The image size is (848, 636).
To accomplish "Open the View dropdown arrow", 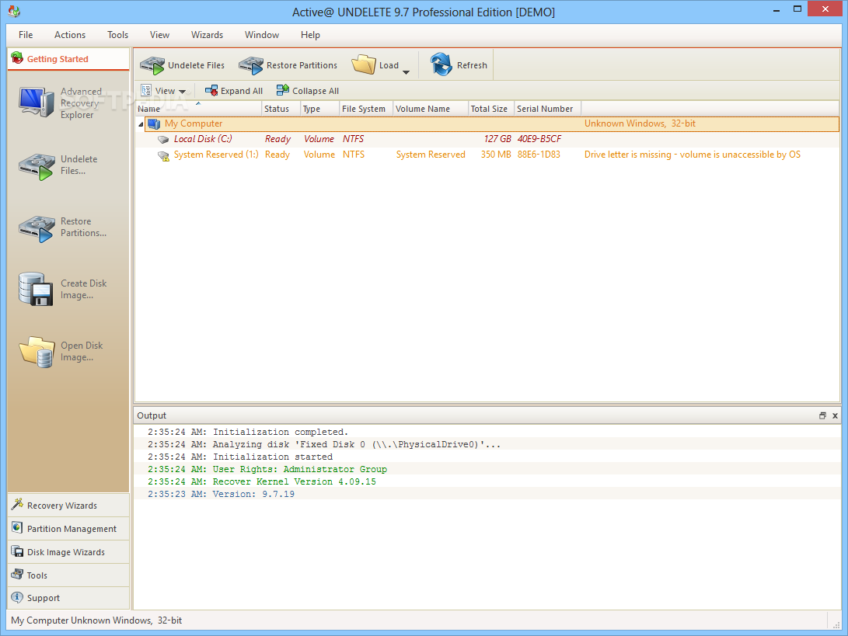I will (182, 92).
